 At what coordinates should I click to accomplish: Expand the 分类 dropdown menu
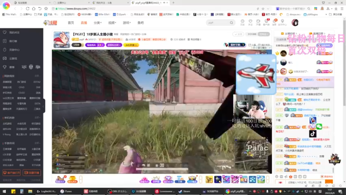[97, 23]
